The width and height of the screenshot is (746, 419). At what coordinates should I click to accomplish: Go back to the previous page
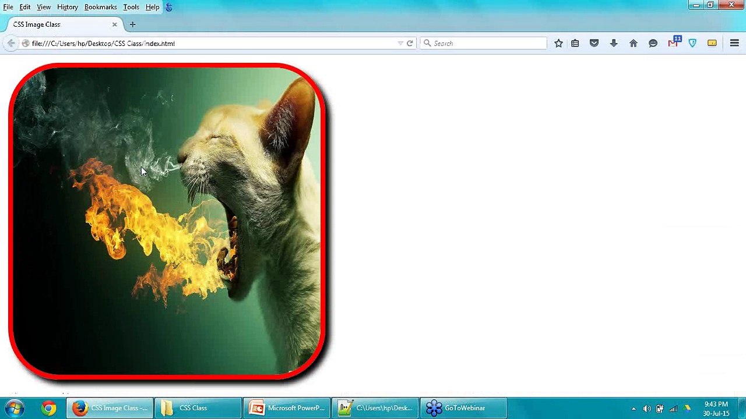tap(11, 43)
